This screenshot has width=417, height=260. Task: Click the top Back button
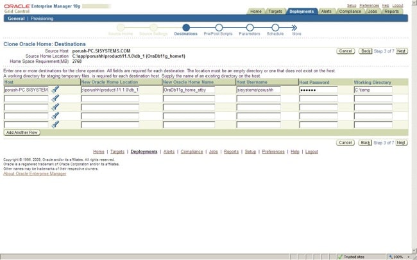tap(366, 51)
